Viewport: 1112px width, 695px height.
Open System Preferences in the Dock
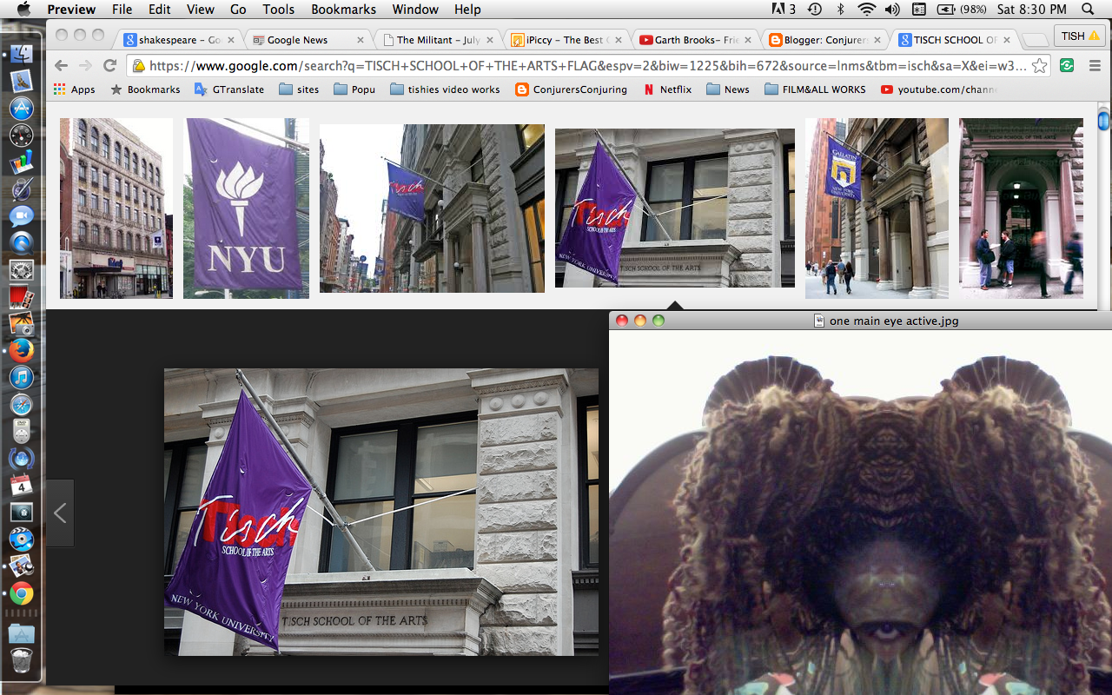(x=21, y=270)
